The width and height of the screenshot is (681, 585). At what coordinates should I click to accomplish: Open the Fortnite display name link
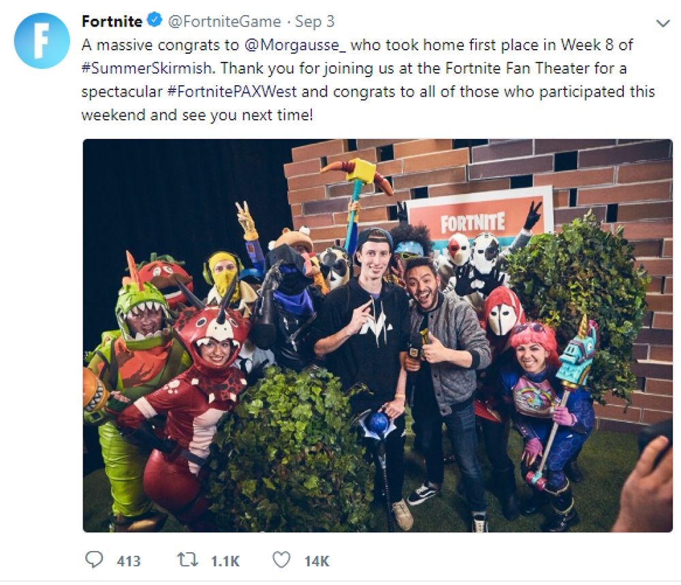pyautogui.click(x=113, y=22)
